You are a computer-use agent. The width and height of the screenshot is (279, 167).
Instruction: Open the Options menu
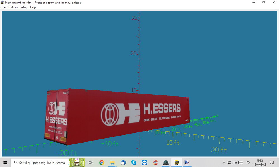click(13, 7)
